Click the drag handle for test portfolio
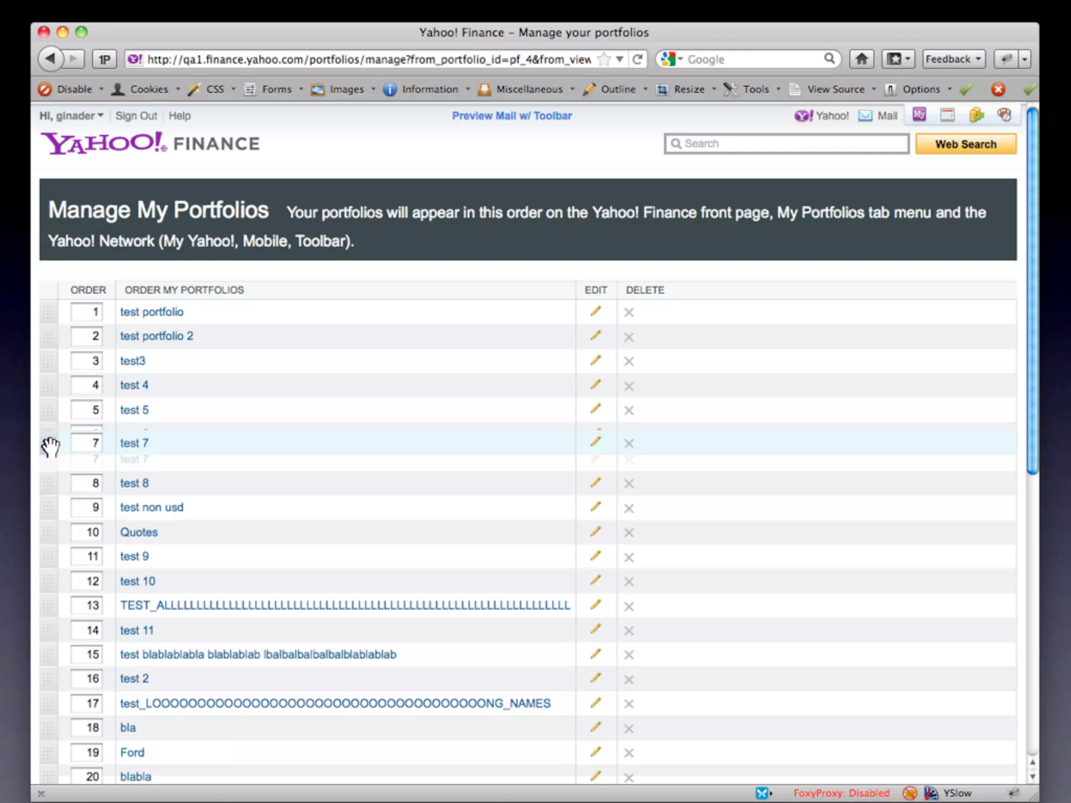The height and width of the screenshot is (803, 1071). tap(48, 312)
